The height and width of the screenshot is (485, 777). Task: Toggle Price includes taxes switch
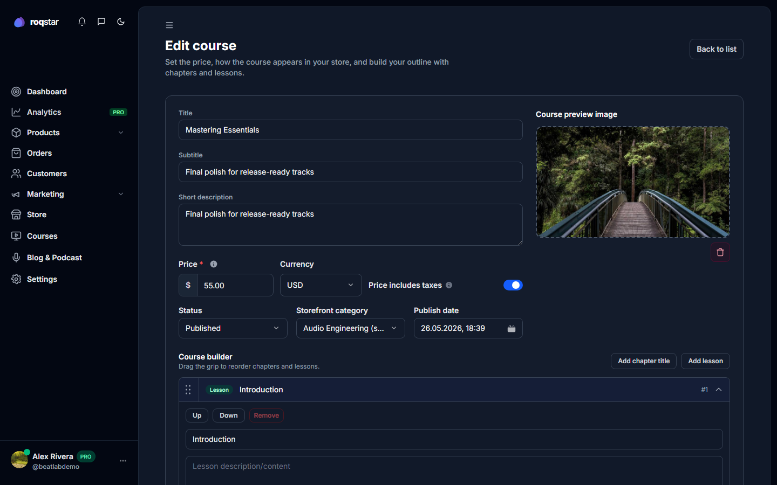tap(513, 285)
